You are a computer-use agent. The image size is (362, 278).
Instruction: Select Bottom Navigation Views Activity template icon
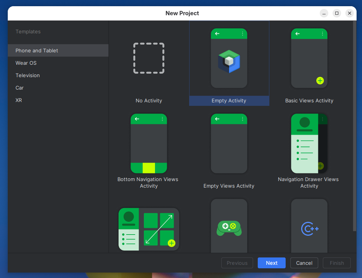click(x=149, y=143)
